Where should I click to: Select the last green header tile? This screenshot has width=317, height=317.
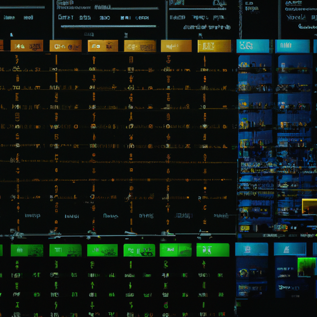pyautogui.click(x=213, y=250)
